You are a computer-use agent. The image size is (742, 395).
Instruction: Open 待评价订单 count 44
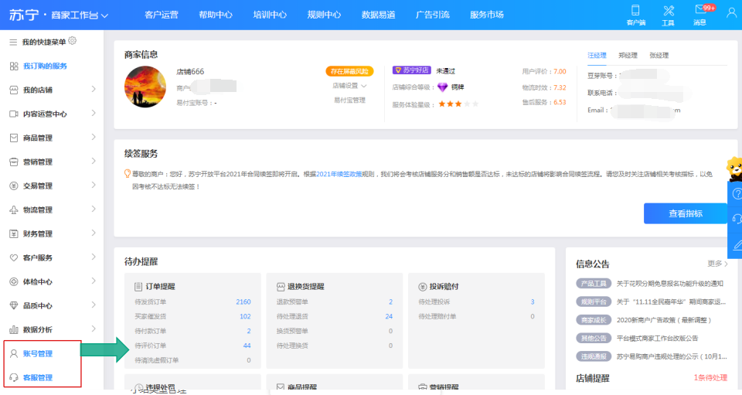click(x=247, y=346)
